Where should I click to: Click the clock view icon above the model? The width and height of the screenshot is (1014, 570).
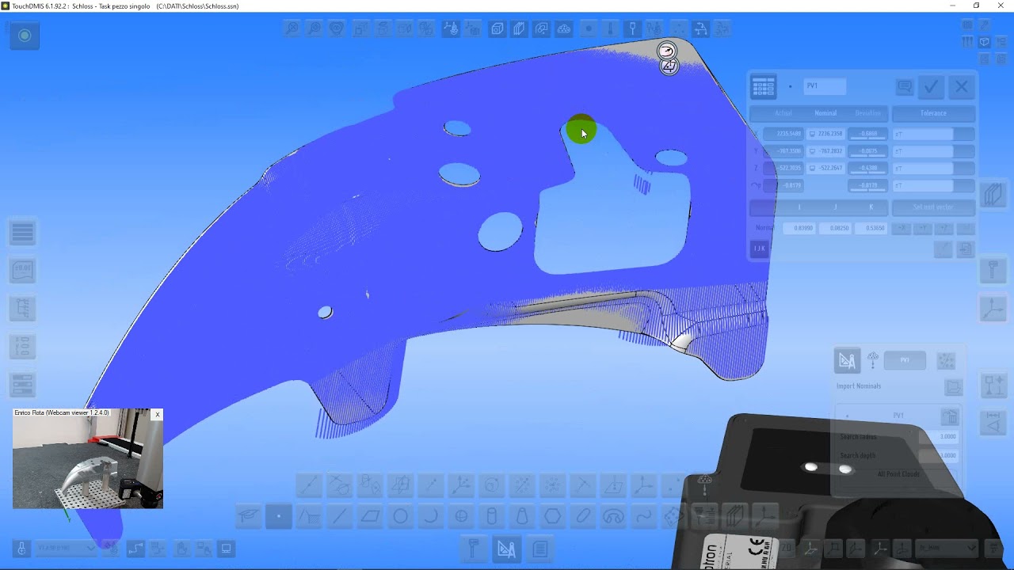pyautogui.click(x=667, y=51)
